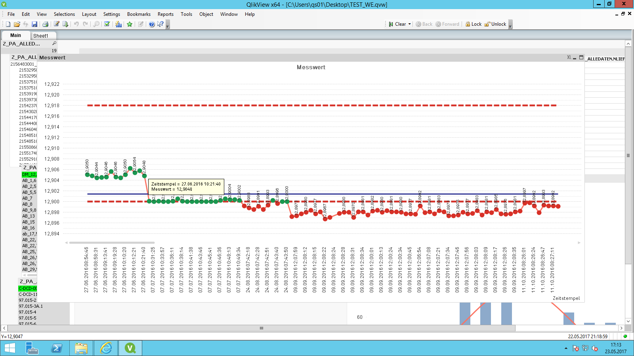634x356 pixels.
Task: Activate the What's This help cursor icon
Action: pyautogui.click(x=160, y=24)
